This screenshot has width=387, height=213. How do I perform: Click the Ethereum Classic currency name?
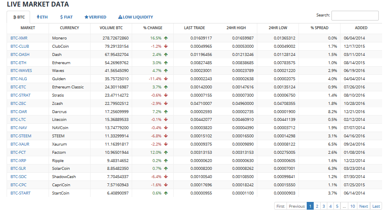point(68,87)
